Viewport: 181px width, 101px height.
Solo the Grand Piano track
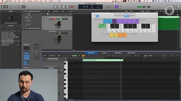click(x=52, y=33)
